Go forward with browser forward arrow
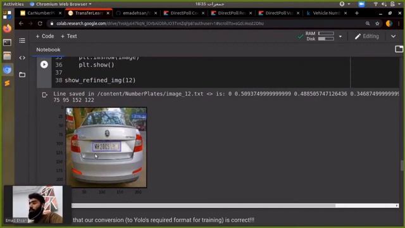 point(30,23)
